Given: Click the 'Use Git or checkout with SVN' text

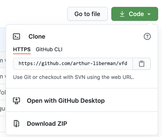Looking at the screenshot, I should [x=74, y=77].
